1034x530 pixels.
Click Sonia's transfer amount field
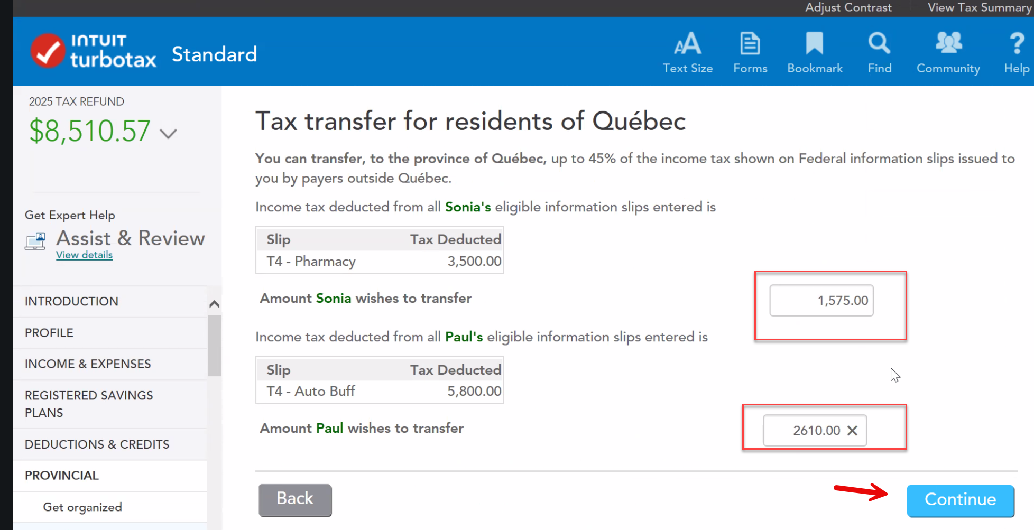[821, 301]
